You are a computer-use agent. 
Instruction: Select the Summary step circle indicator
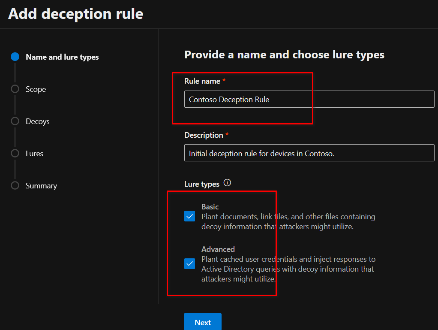pos(15,186)
